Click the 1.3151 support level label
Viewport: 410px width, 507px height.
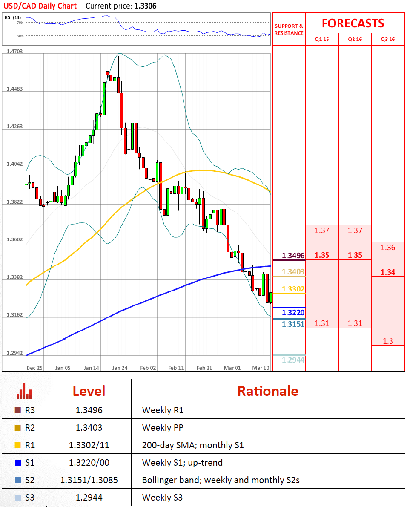[x=293, y=324]
